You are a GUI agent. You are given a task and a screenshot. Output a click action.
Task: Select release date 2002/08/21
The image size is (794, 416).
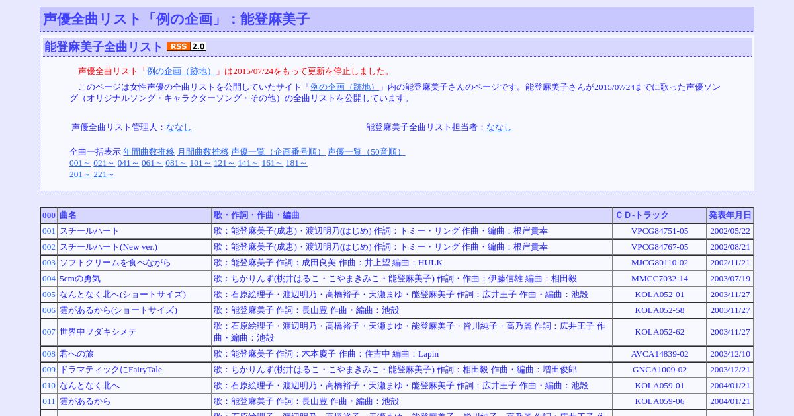click(730, 247)
